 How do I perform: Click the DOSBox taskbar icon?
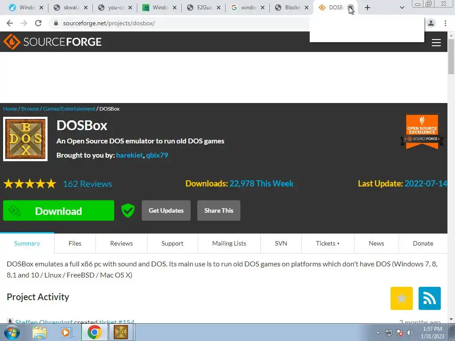pos(121,332)
